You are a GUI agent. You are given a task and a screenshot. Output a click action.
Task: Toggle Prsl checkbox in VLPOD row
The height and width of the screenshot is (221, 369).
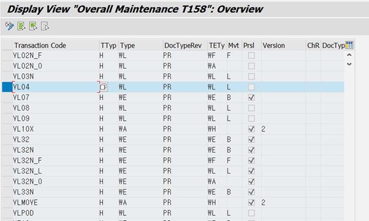pos(251,213)
